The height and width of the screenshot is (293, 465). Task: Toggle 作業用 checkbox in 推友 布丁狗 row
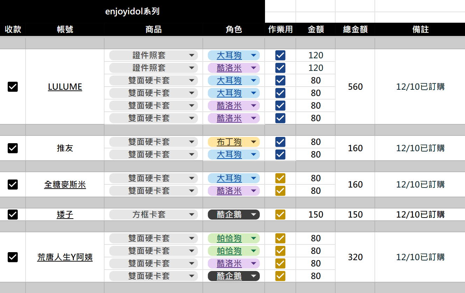coord(280,142)
